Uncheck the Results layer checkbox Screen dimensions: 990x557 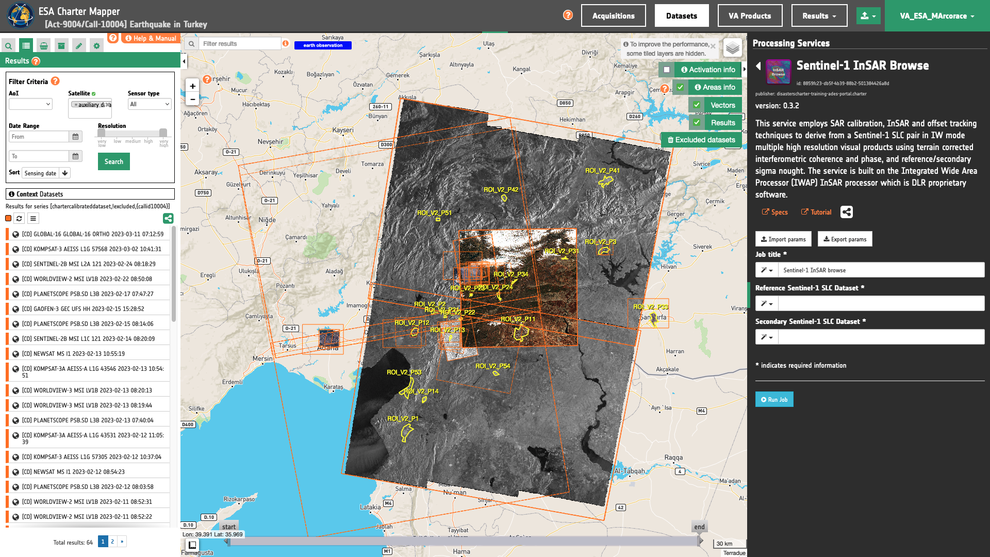(x=697, y=123)
